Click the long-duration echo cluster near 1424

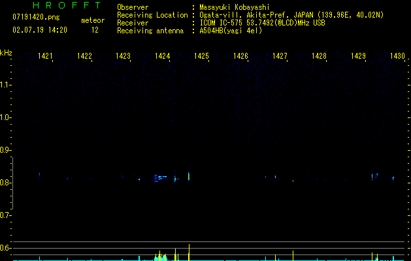[160, 178]
